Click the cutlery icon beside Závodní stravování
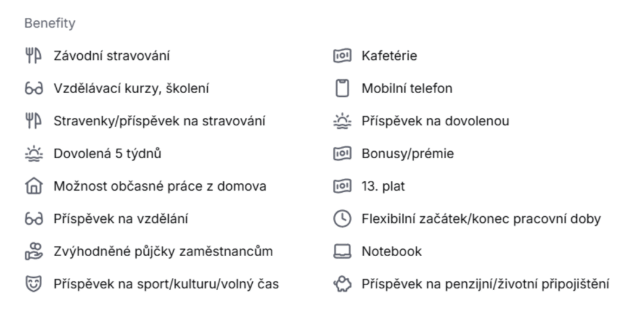Screen dimensions: 633x313 (33, 56)
